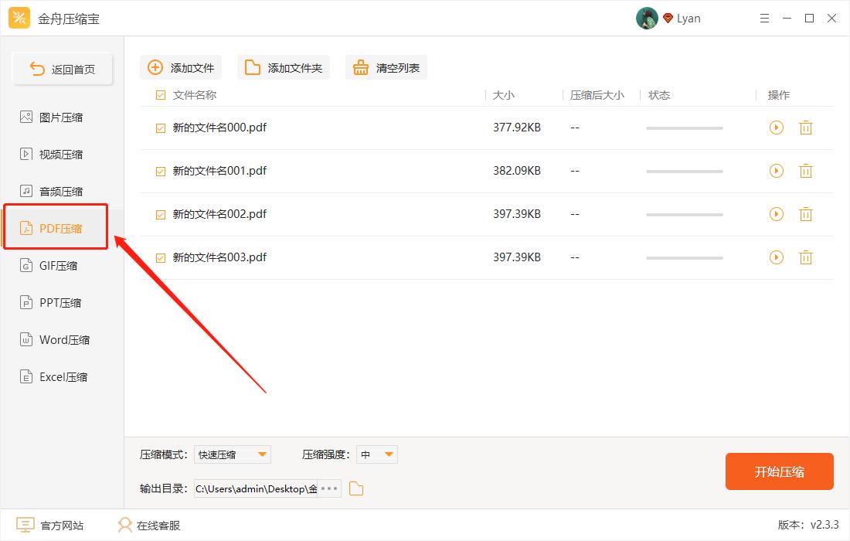The image size is (850, 541).
Task: Open the Excel压缩 panel
Action: pyautogui.click(x=62, y=376)
